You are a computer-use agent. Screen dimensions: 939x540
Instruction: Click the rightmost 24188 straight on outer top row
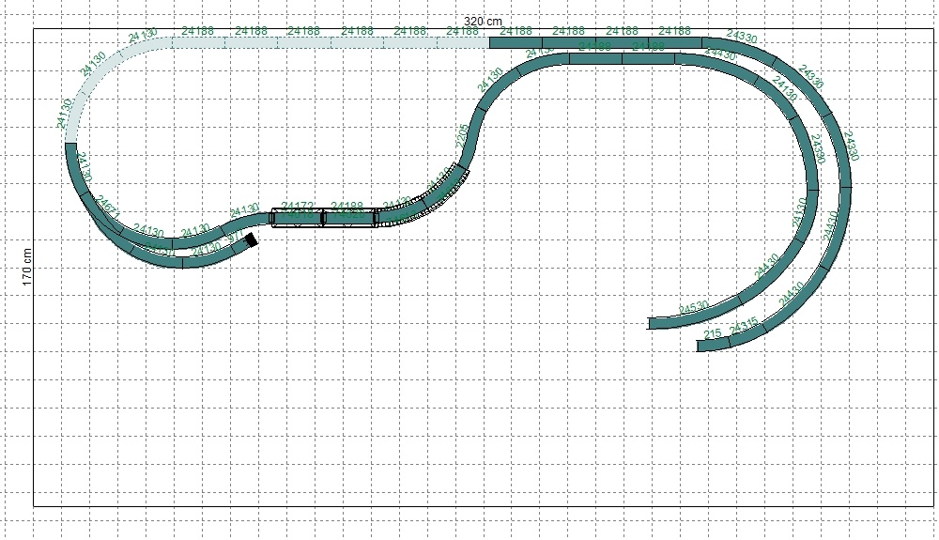676,42
